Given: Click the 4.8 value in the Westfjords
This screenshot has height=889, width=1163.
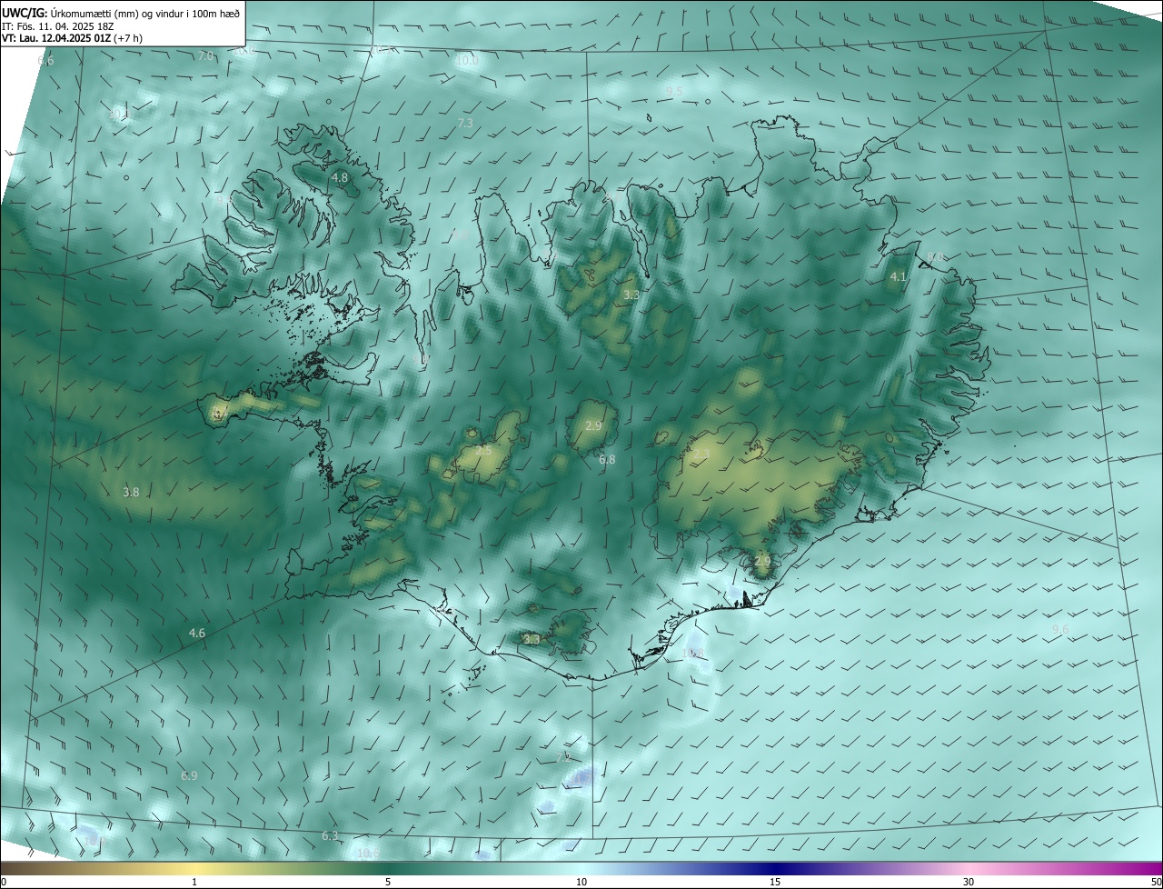Looking at the screenshot, I should [340, 177].
